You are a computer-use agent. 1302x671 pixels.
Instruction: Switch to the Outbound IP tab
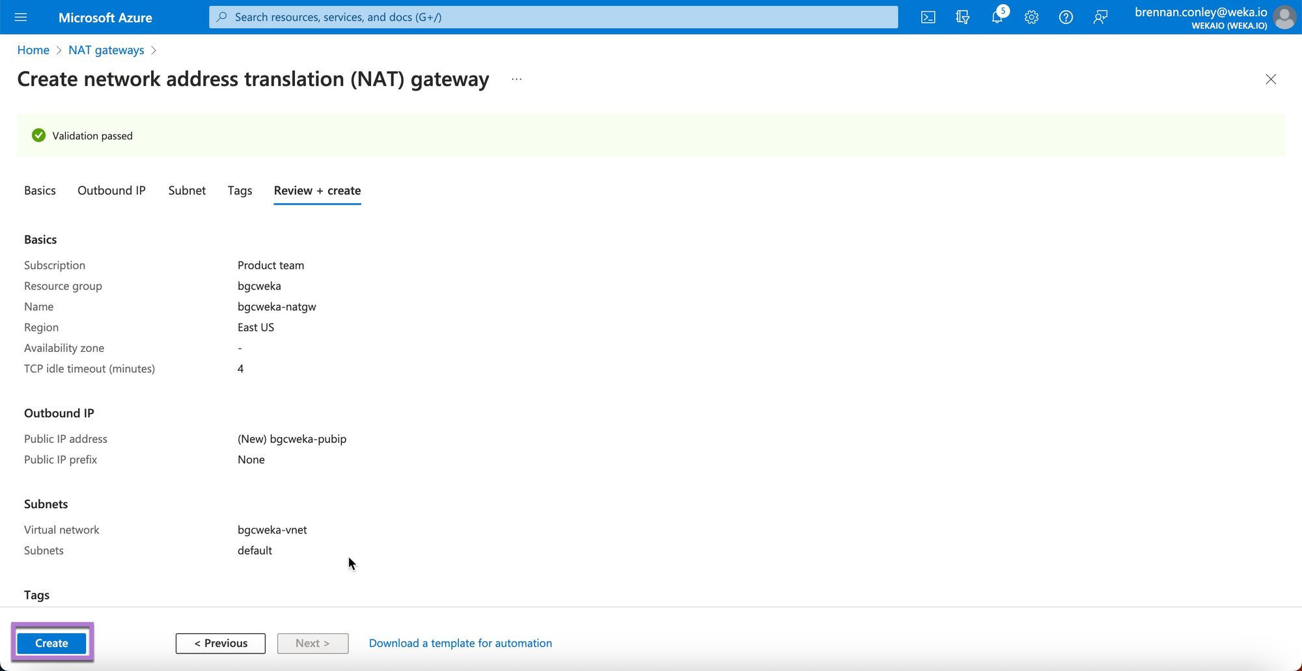pyautogui.click(x=111, y=190)
